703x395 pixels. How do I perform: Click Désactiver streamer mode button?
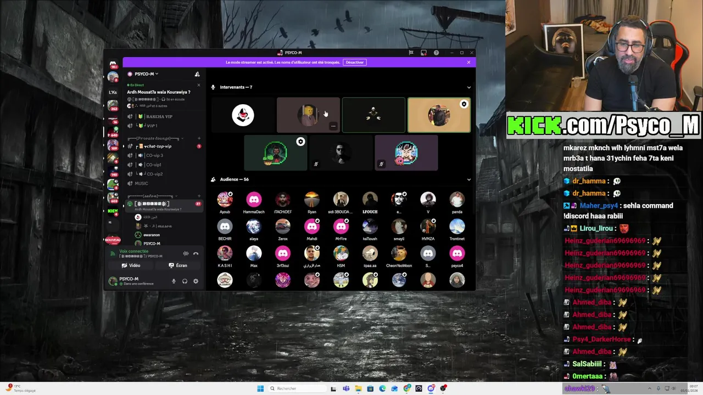click(355, 62)
